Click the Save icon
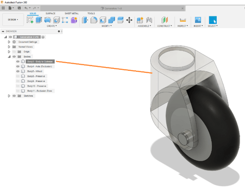Viewport: 245px width, 190px height. coord(19,8)
